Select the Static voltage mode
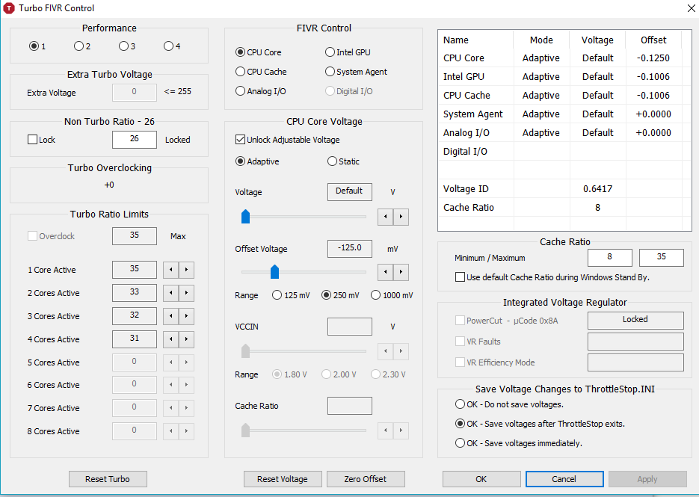Image resolution: width=699 pixels, height=497 pixels. tap(332, 161)
